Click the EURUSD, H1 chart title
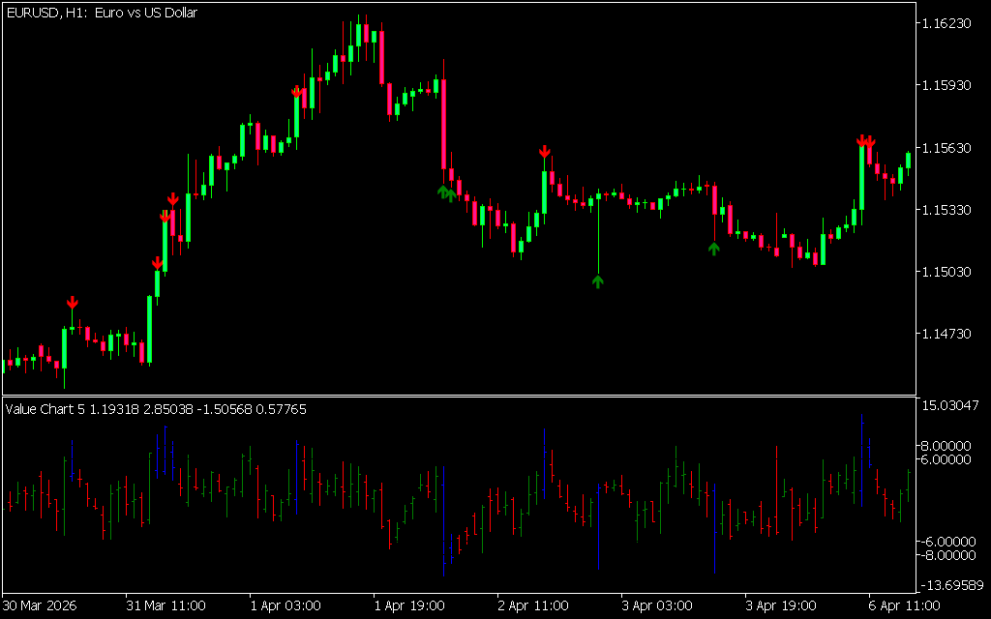 [102, 13]
